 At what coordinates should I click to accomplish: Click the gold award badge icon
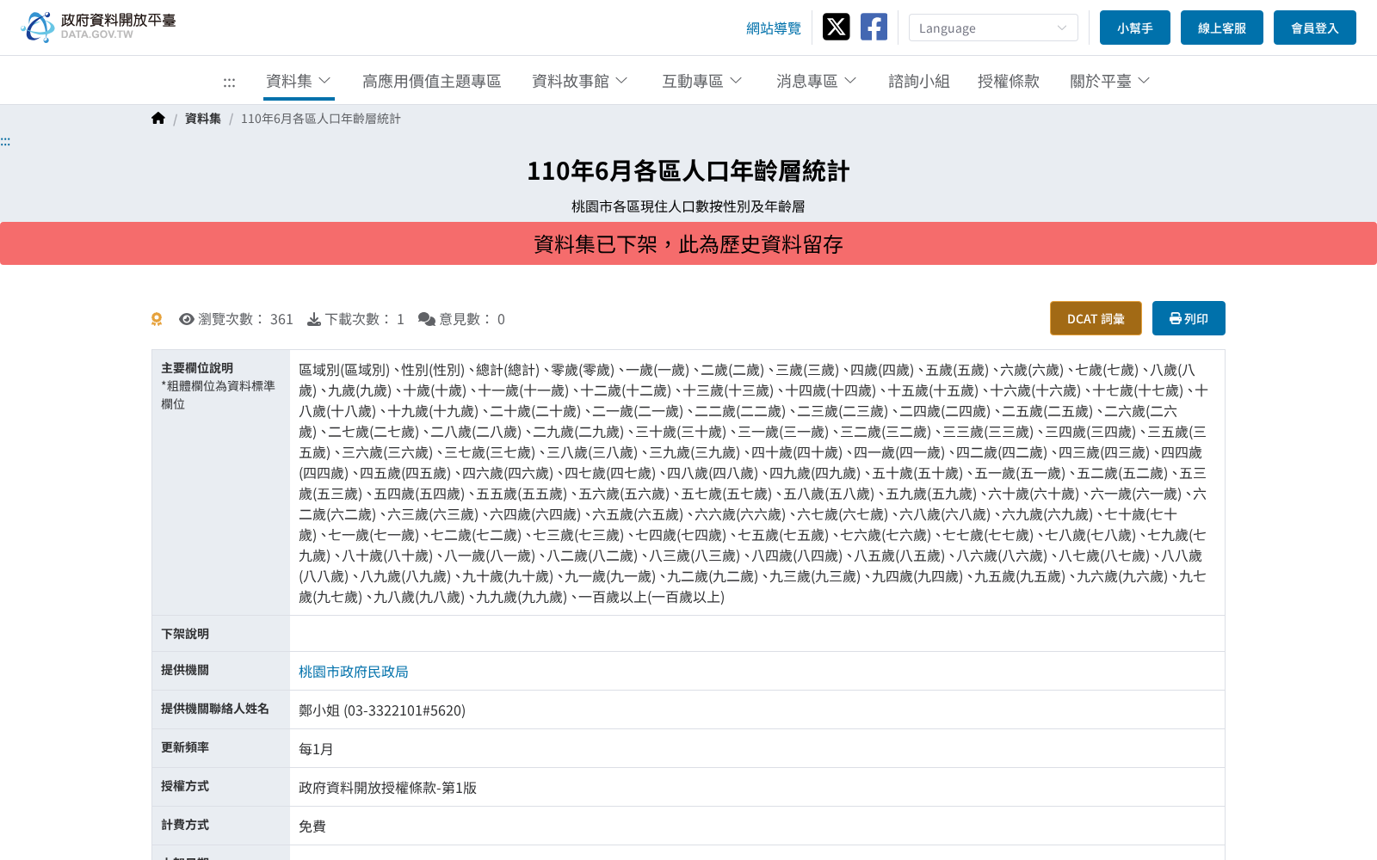click(x=157, y=319)
